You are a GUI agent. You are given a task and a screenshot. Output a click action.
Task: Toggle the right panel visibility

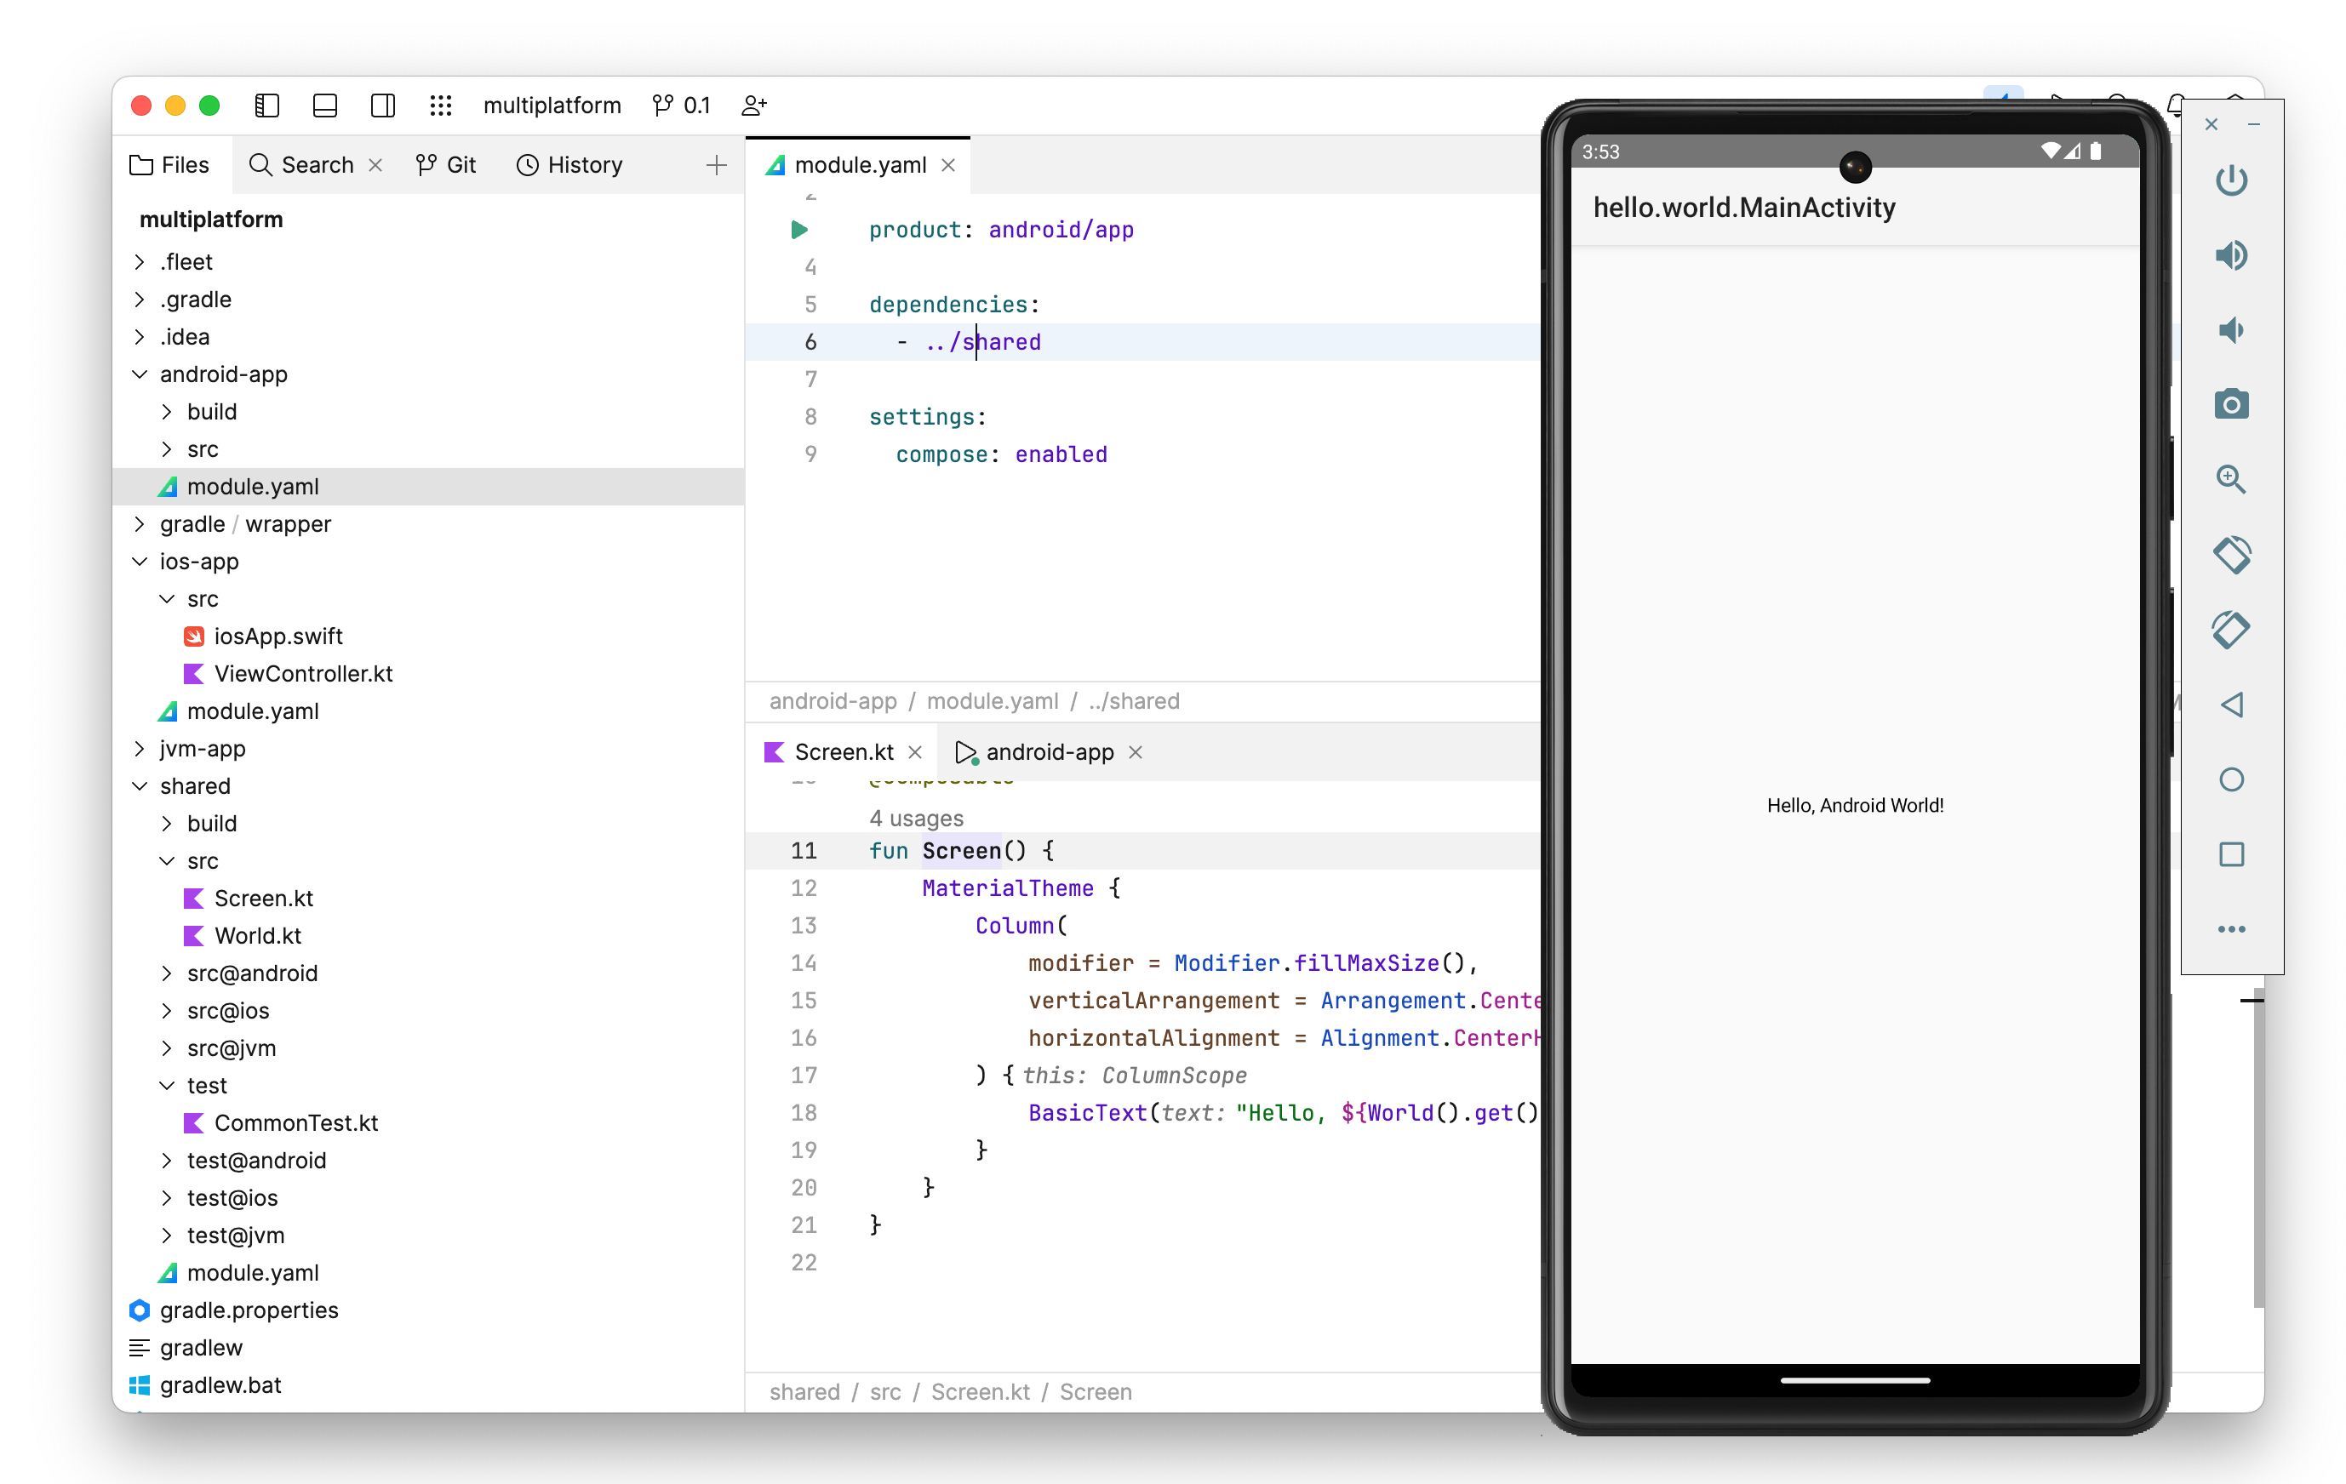click(x=383, y=106)
